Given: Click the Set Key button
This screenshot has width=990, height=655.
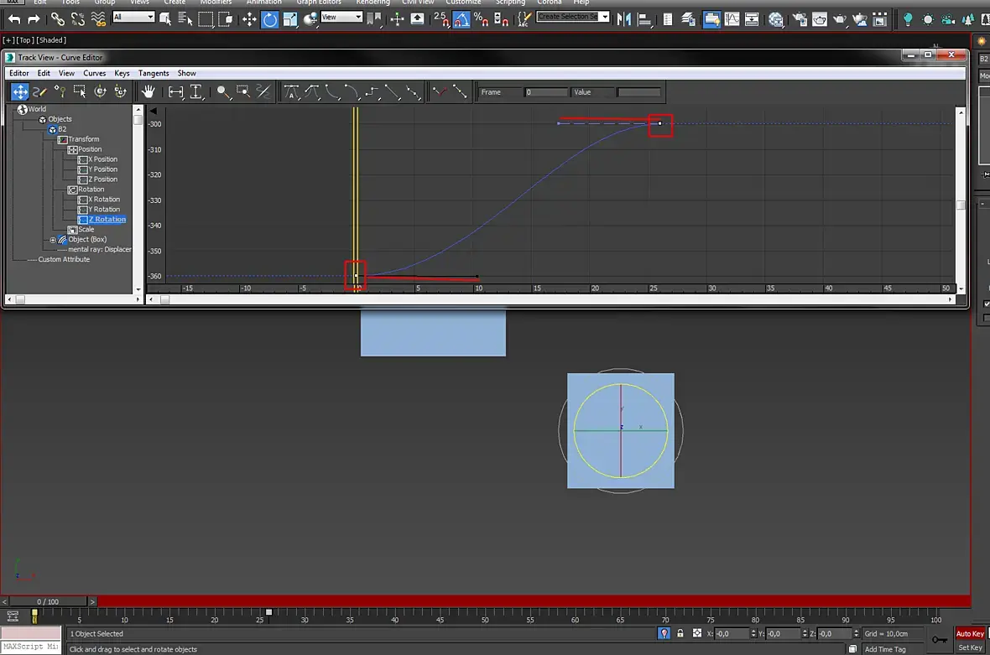Looking at the screenshot, I should (970, 648).
